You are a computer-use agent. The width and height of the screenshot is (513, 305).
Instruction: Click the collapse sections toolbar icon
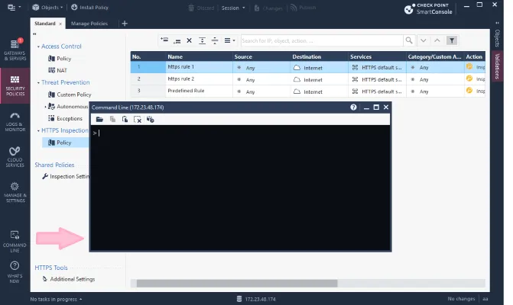tap(215, 40)
